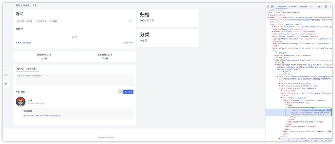Image resolution: width=335 pixels, height=144 pixels.
Task: Open DevTools settings gear
Action: pyautogui.click(x=326, y=7)
